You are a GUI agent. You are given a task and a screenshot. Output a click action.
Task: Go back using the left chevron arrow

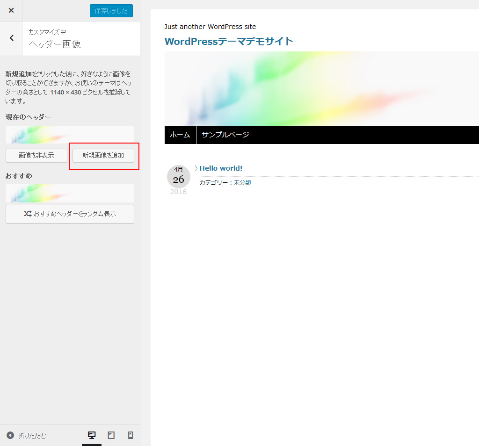click(11, 38)
